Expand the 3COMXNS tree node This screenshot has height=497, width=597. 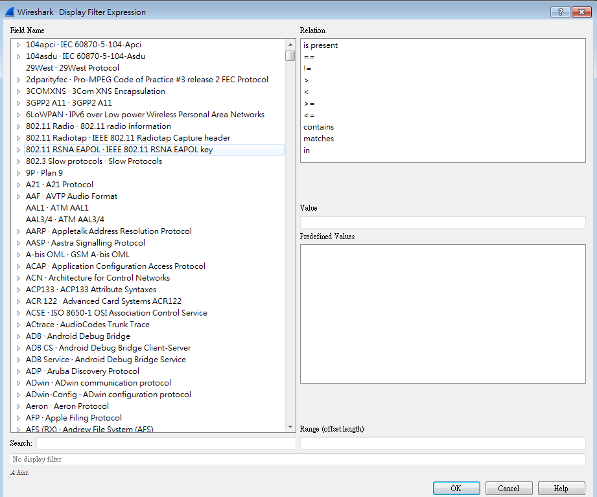point(18,92)
